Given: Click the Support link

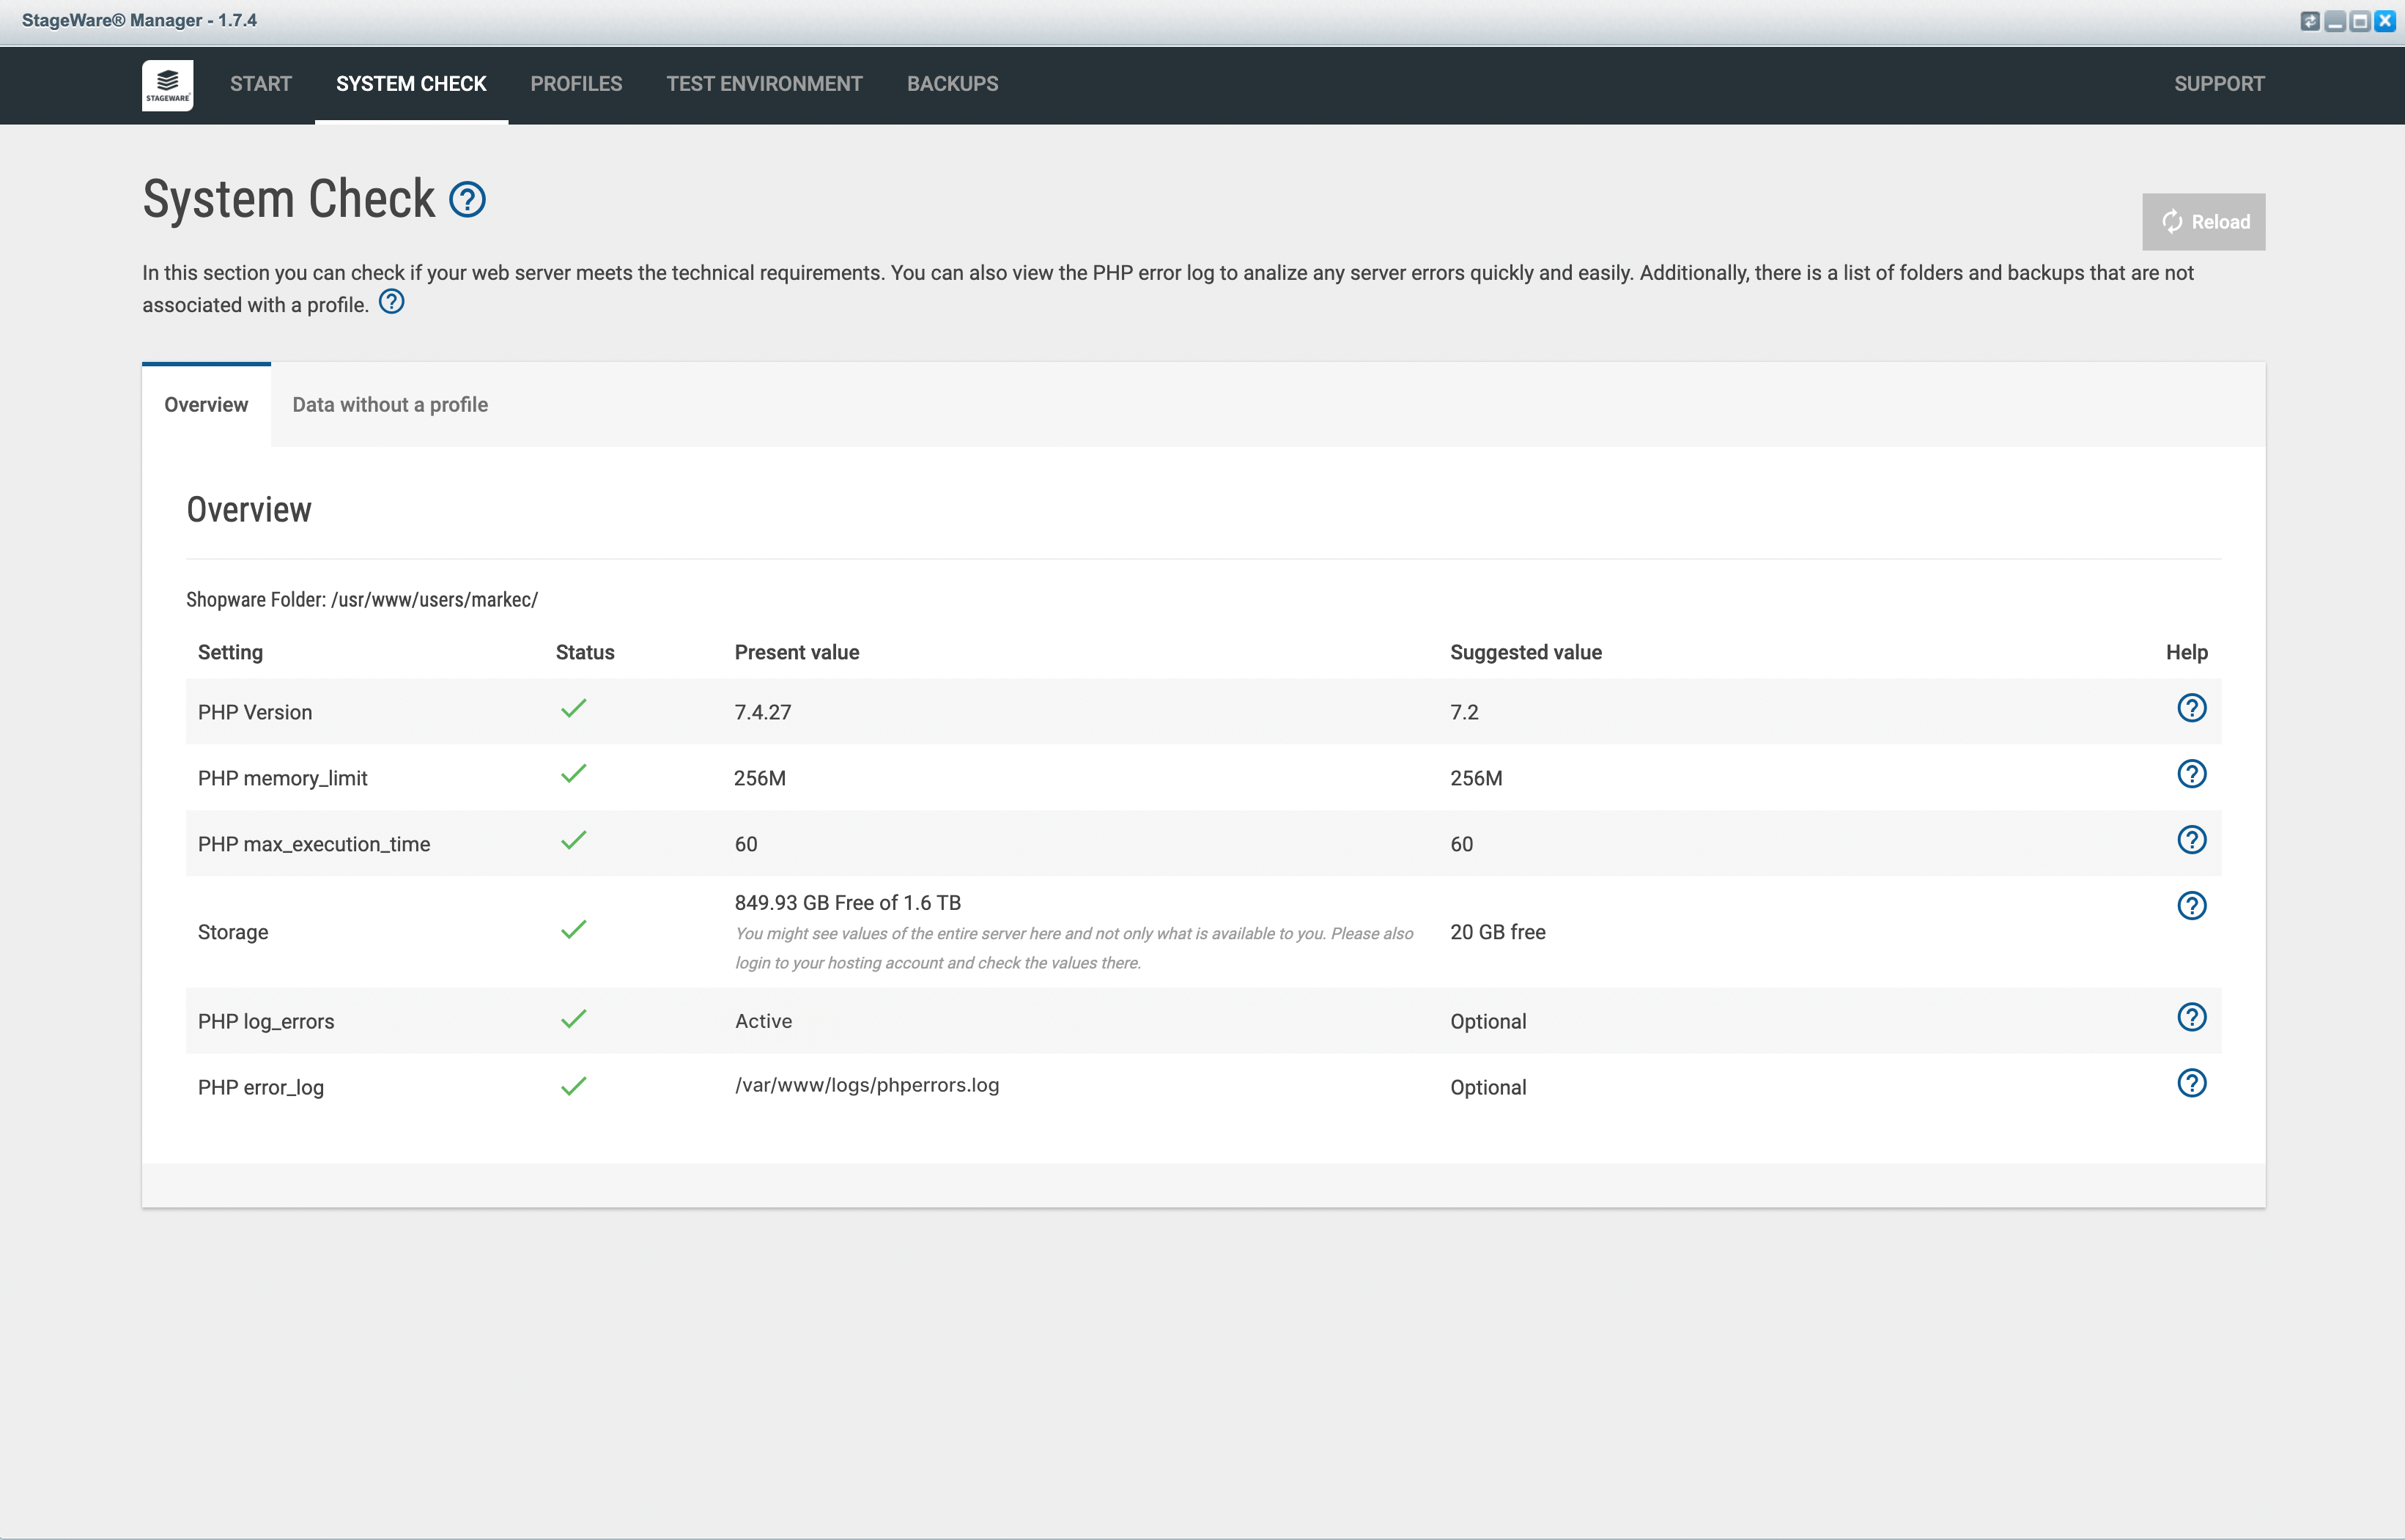Looking at the screenshot, I should [x=2219, y=82].
